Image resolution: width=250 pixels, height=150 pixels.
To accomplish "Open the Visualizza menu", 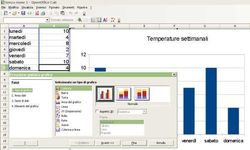I will [x=27, y=7].
